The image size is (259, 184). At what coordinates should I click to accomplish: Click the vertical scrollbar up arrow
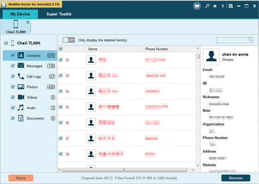click(198, 48)
